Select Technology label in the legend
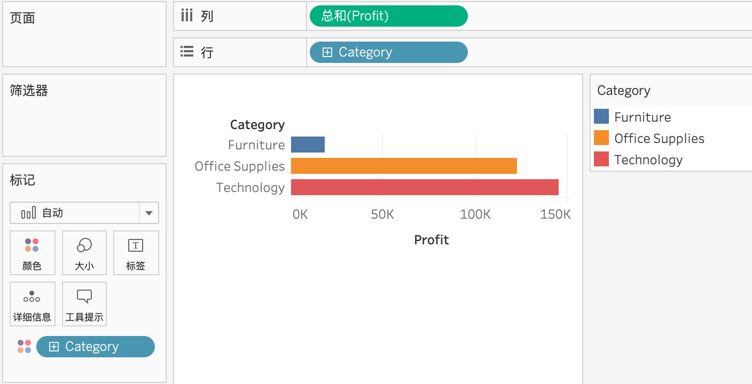 coord(648,160)
